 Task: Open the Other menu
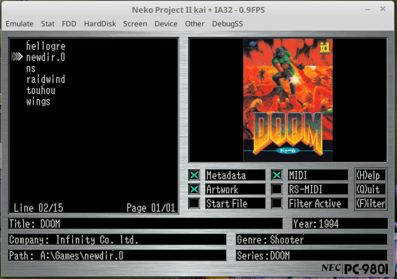194,24
